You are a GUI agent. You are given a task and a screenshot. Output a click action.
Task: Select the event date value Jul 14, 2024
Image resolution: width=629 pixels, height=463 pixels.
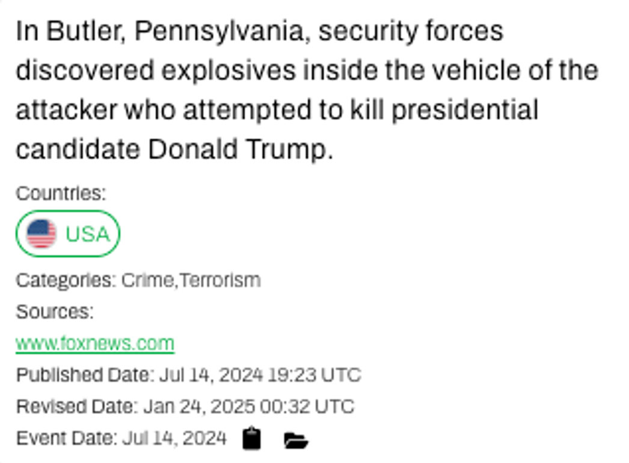point(174,438)
